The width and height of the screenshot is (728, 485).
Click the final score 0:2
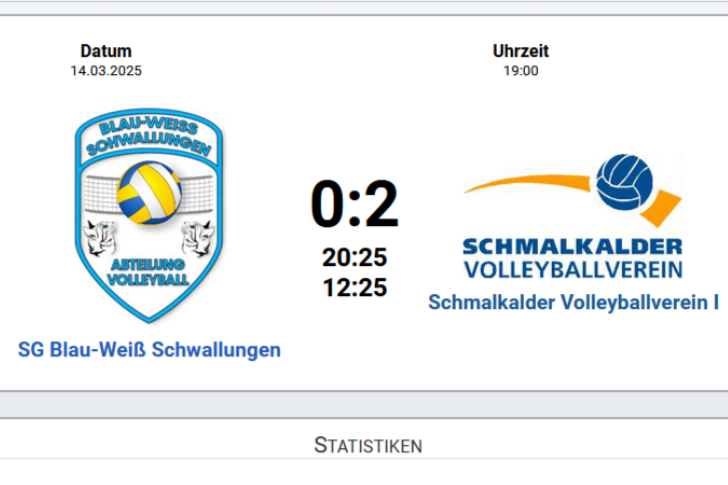point(354,204)
